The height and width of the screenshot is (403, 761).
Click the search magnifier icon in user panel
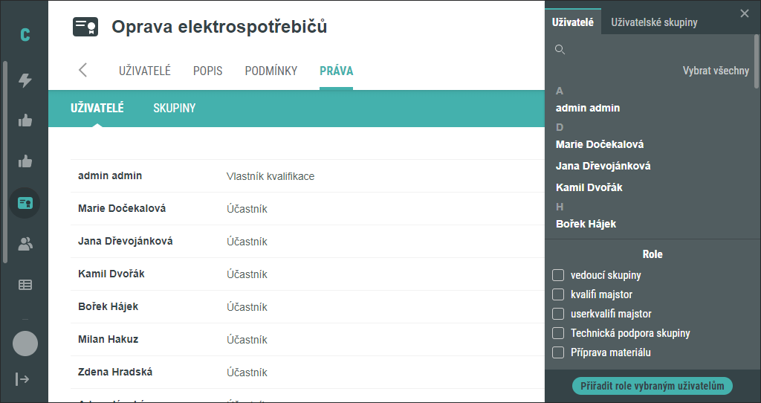click(x=560, y=50)
